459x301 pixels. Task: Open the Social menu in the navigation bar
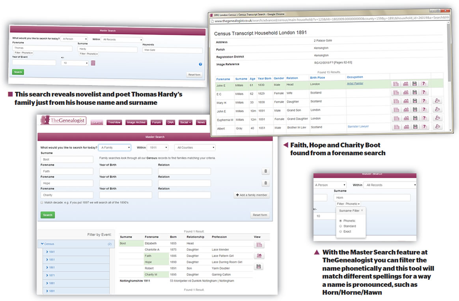tap(185, 122)
